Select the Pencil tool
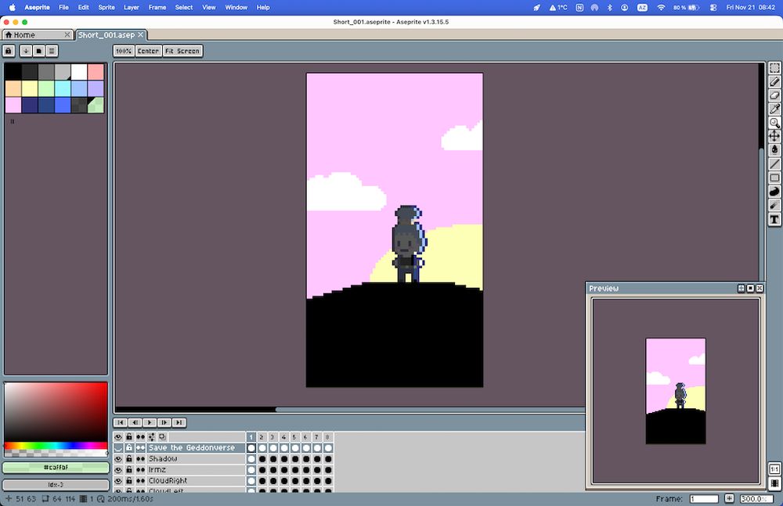783x506 pixels. [x=774, y=82]
